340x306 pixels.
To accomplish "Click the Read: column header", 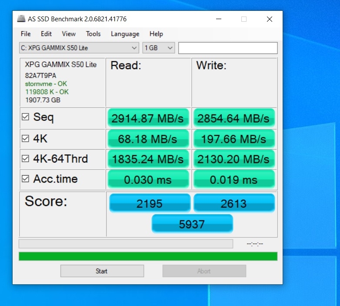I will [x=126, y=65].
